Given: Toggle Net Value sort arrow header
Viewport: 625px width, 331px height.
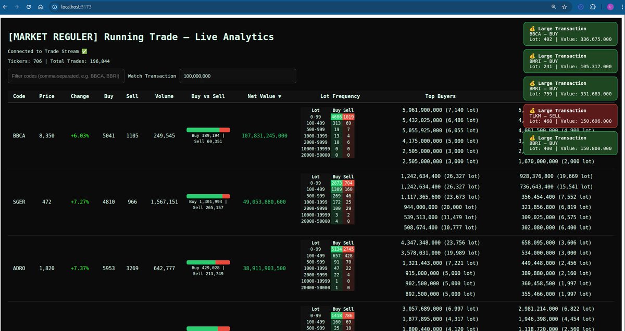Looking at the screenshot, I should tap(265, 96).
